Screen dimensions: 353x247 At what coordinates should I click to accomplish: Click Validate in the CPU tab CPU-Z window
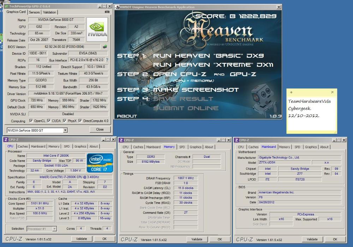tap(82, 239)
